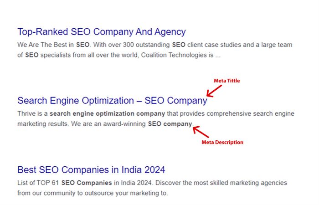Click the bold 'search engine optimization company' phrase
The height and width of the screenshot is (205, 319).
coord(107,113)
